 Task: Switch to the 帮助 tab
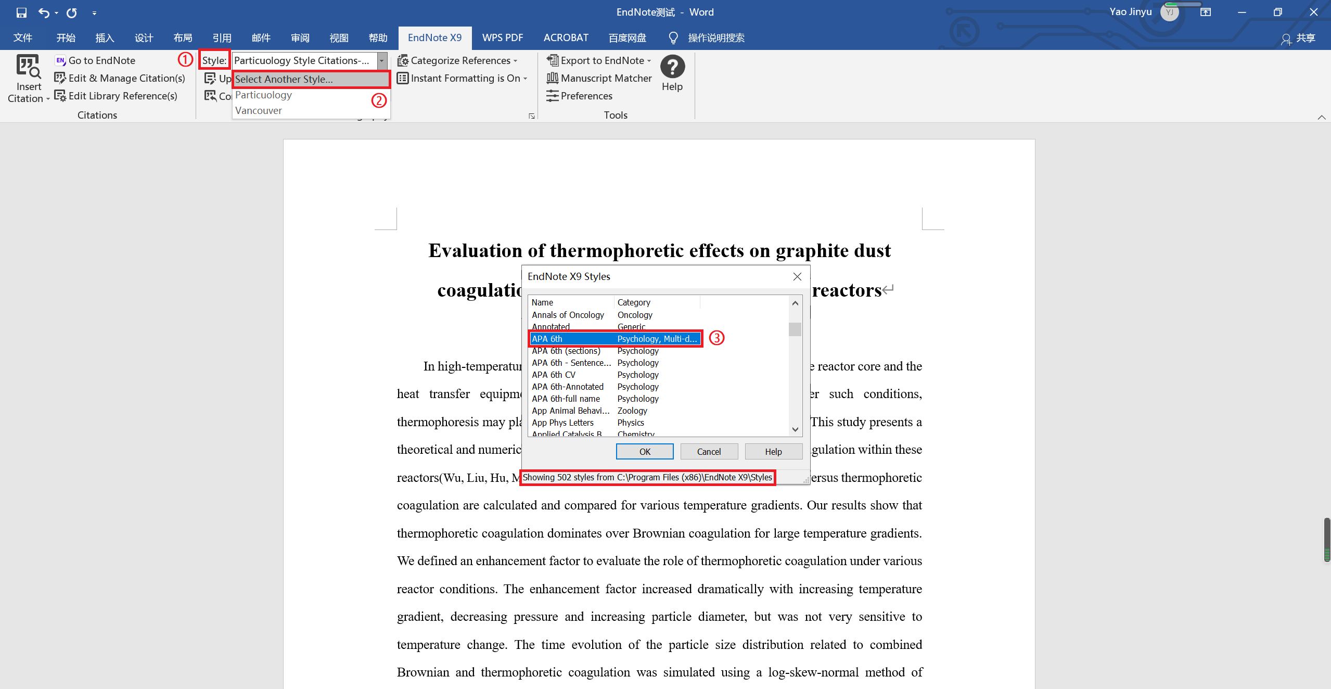pyautogui.click(x=378, y=38)
